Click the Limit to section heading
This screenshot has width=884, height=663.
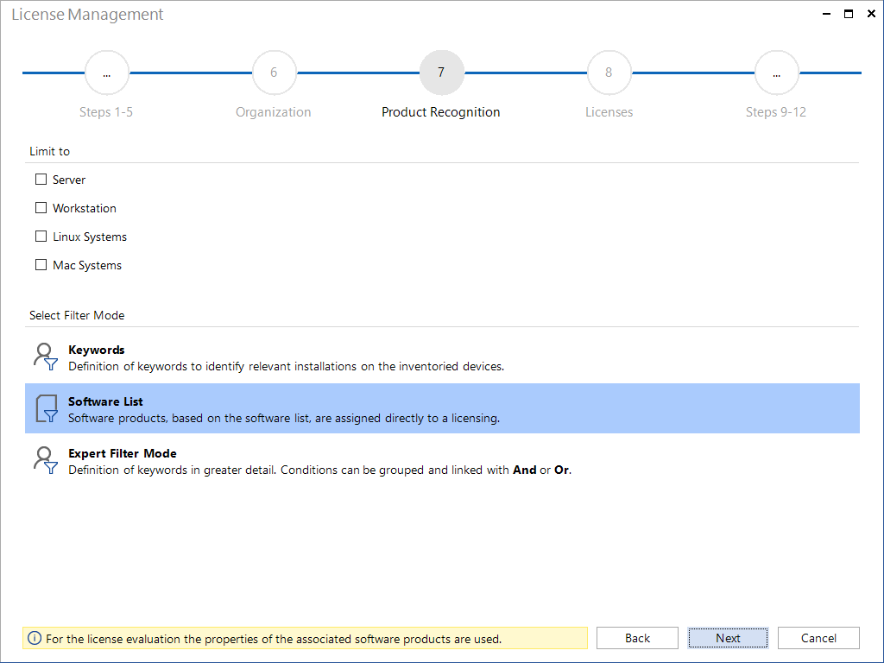[x=49, y=151]
